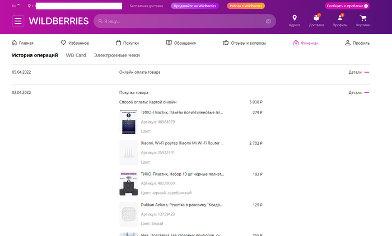Collapse Детали for the 02.04.2022 purchase
The image size is (392, 236).
click(x=358, y=92)
